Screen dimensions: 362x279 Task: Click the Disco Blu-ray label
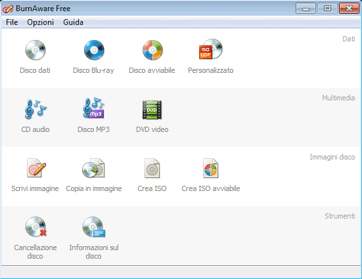point(93,70)
